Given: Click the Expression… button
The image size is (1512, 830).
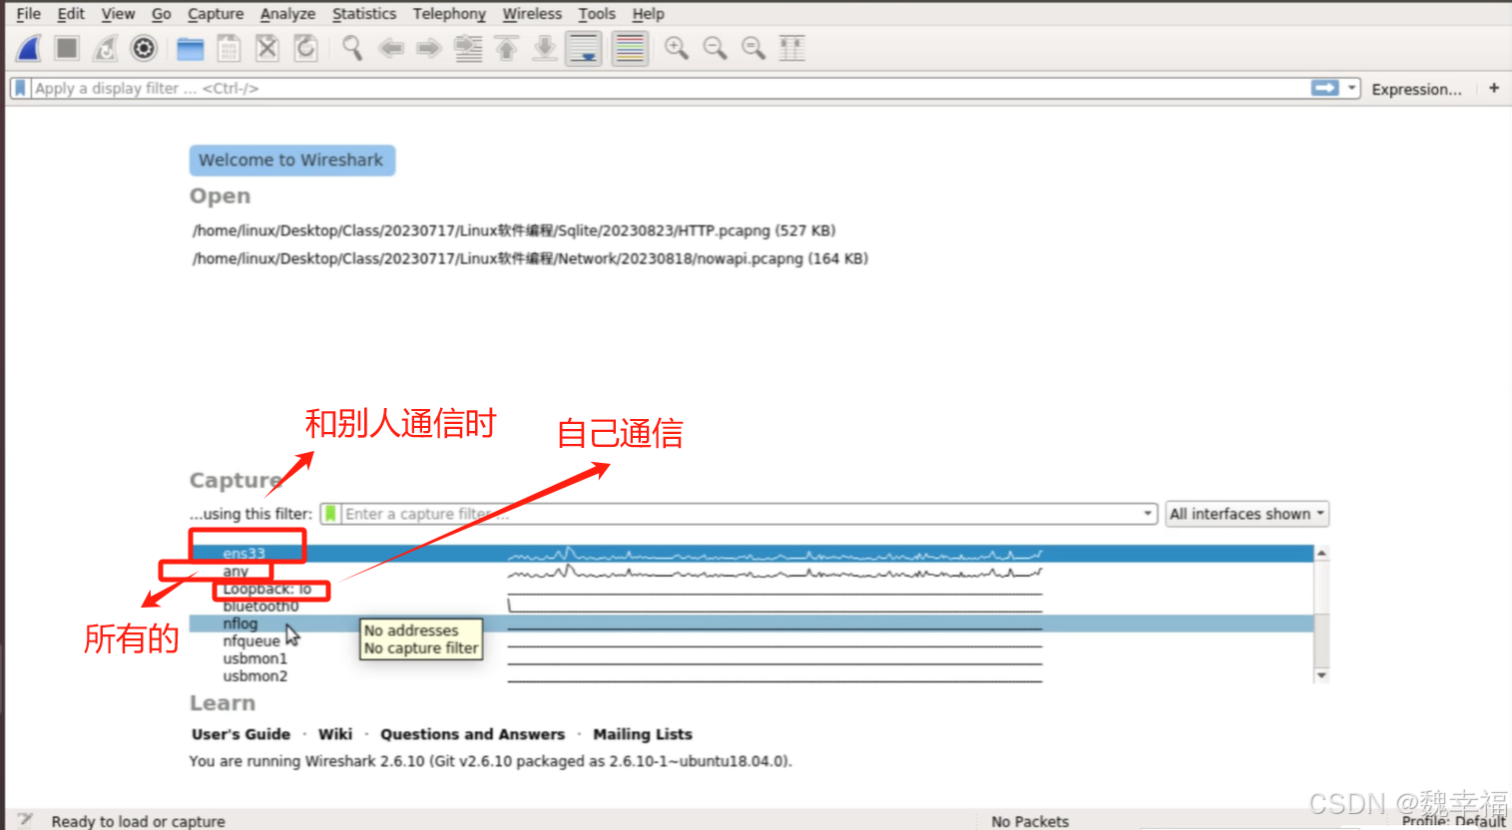Looking at the screenshot, I should pos(1416,89).
